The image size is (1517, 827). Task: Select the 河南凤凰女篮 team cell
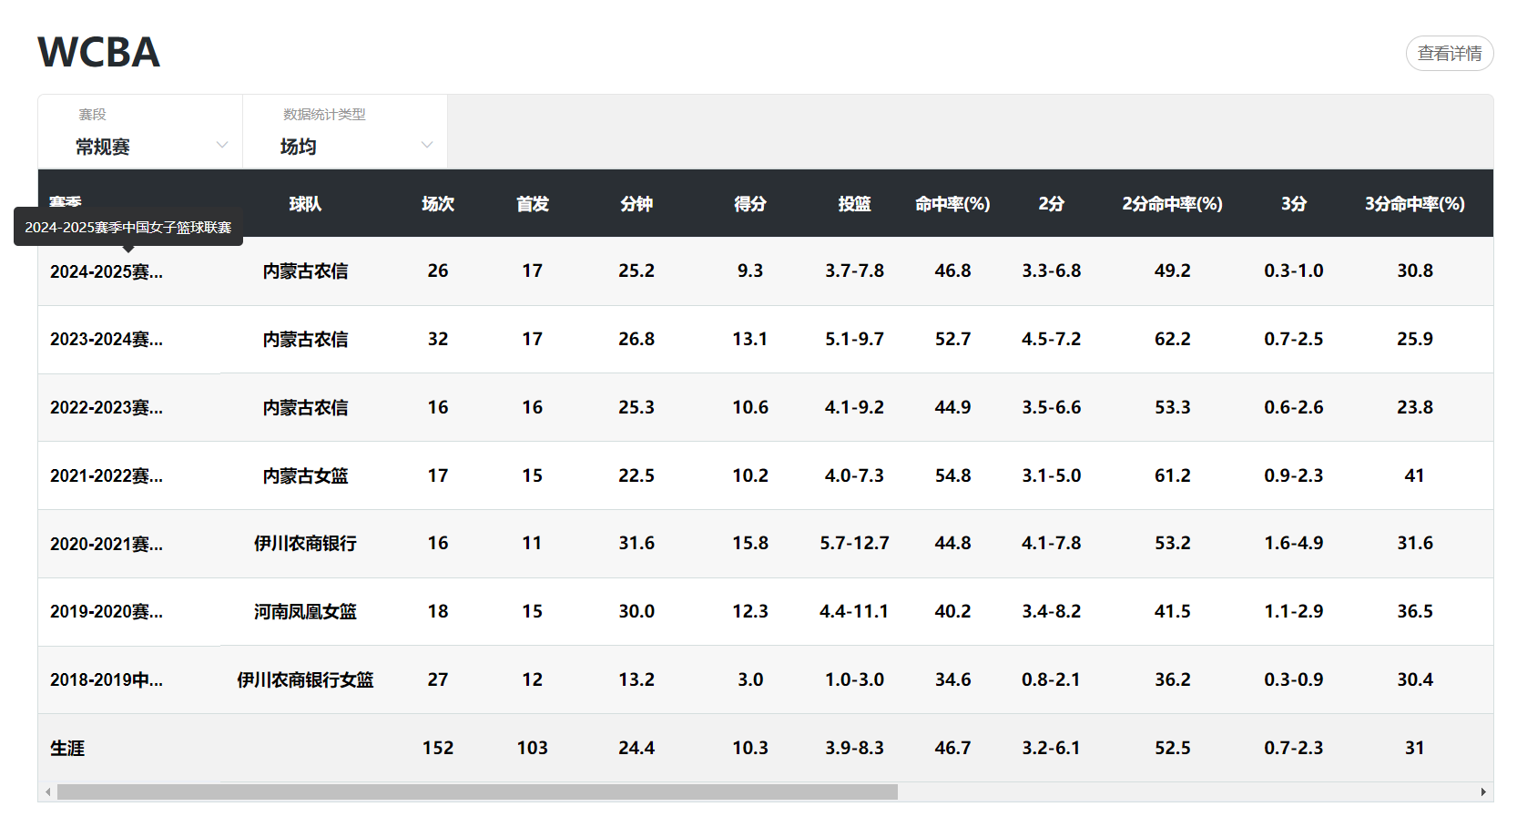(305, 612)
